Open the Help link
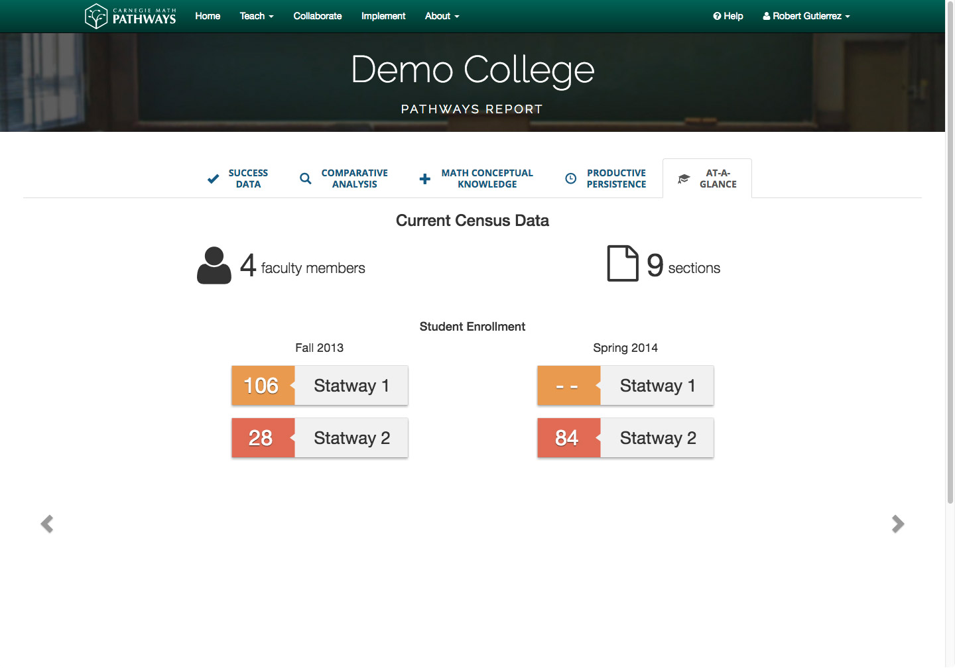 point(728,16)
